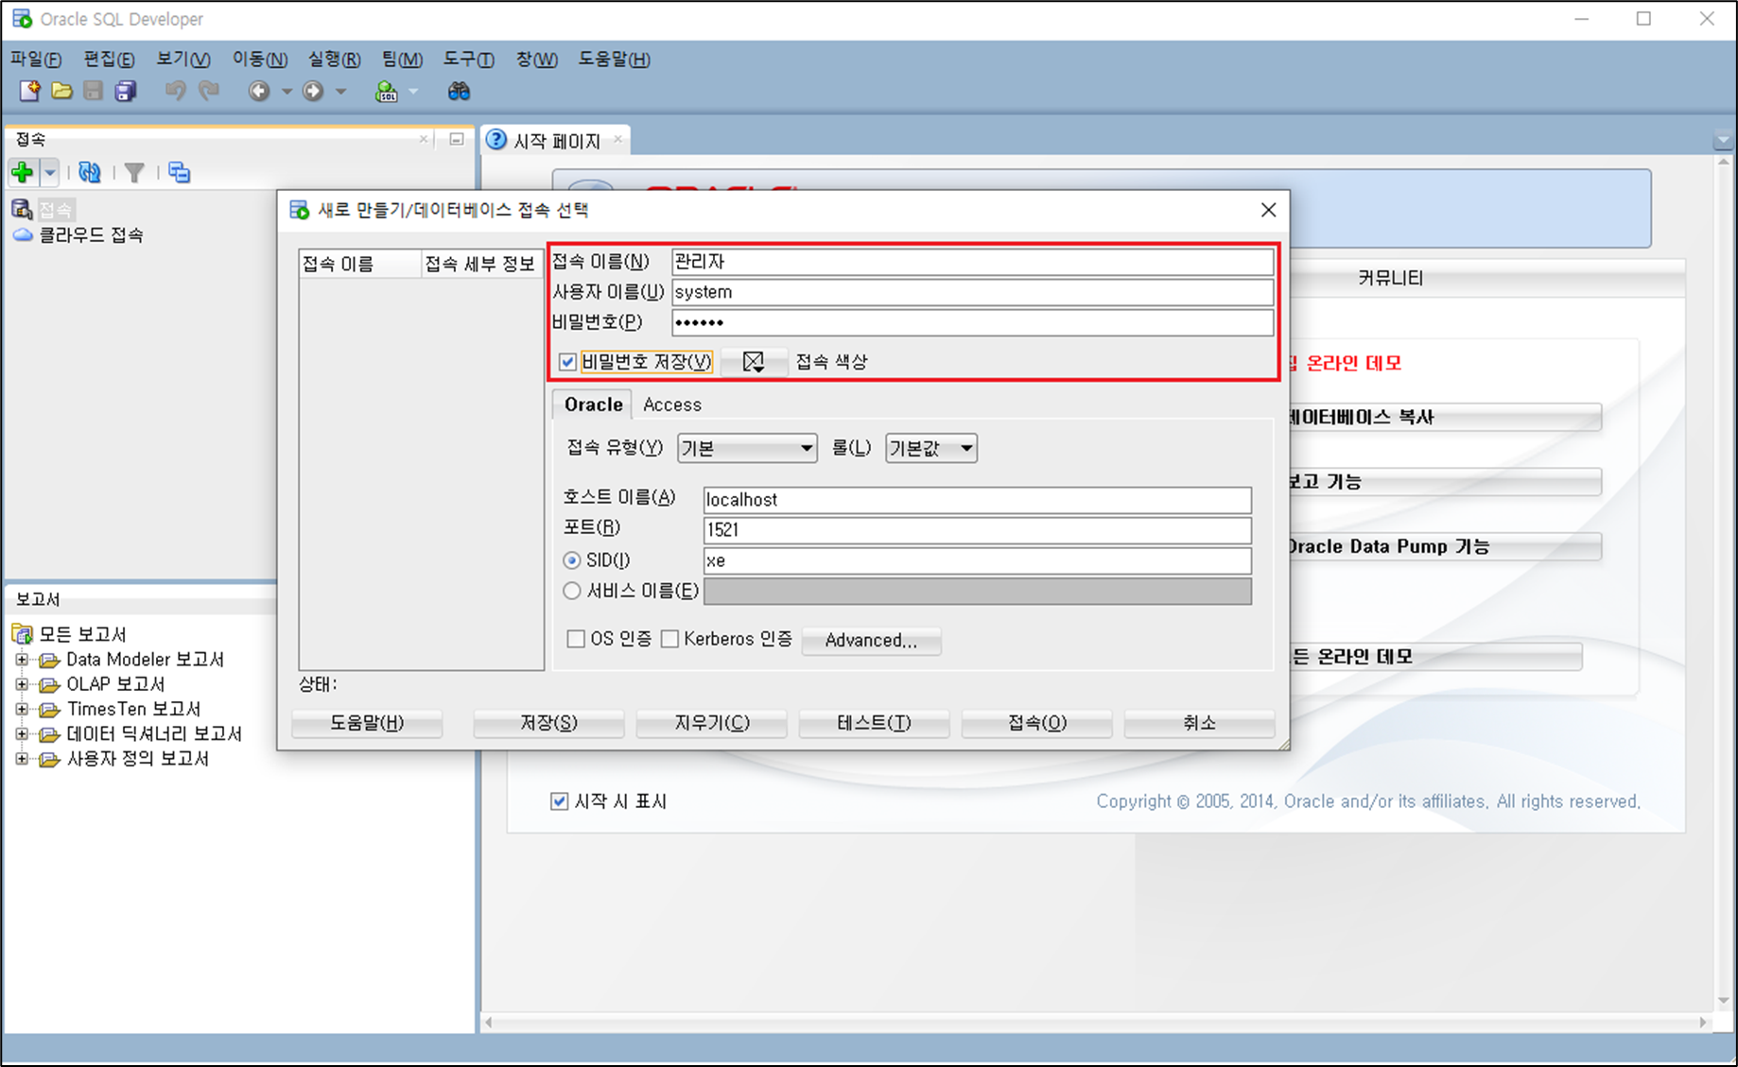Click the 도움말 button in the dialog
Image resolution: width=1738 pixels, height=1067 pixels.
(x=367, y=723)
